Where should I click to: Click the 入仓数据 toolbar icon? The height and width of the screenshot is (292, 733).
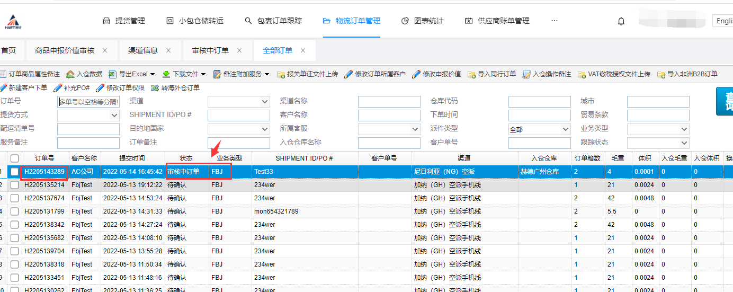(69, 74)
